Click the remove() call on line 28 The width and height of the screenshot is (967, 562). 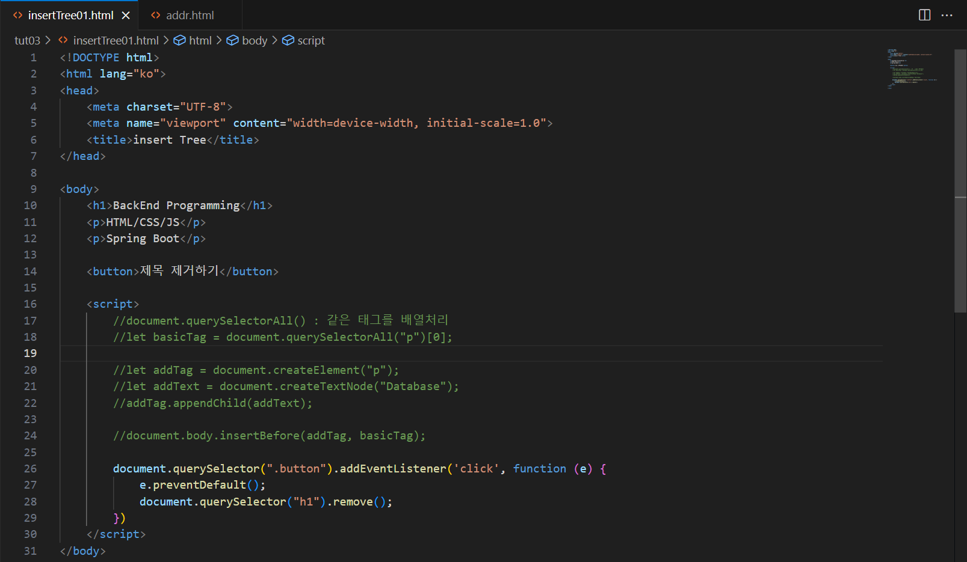(x=360, y=502)
